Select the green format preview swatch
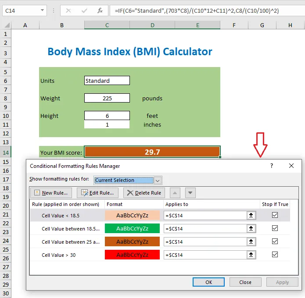Screen dimensions: 305x298 (x=132, y=228)
